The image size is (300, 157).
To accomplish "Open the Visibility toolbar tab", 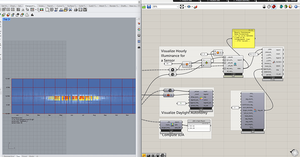I will click(41, 6).
